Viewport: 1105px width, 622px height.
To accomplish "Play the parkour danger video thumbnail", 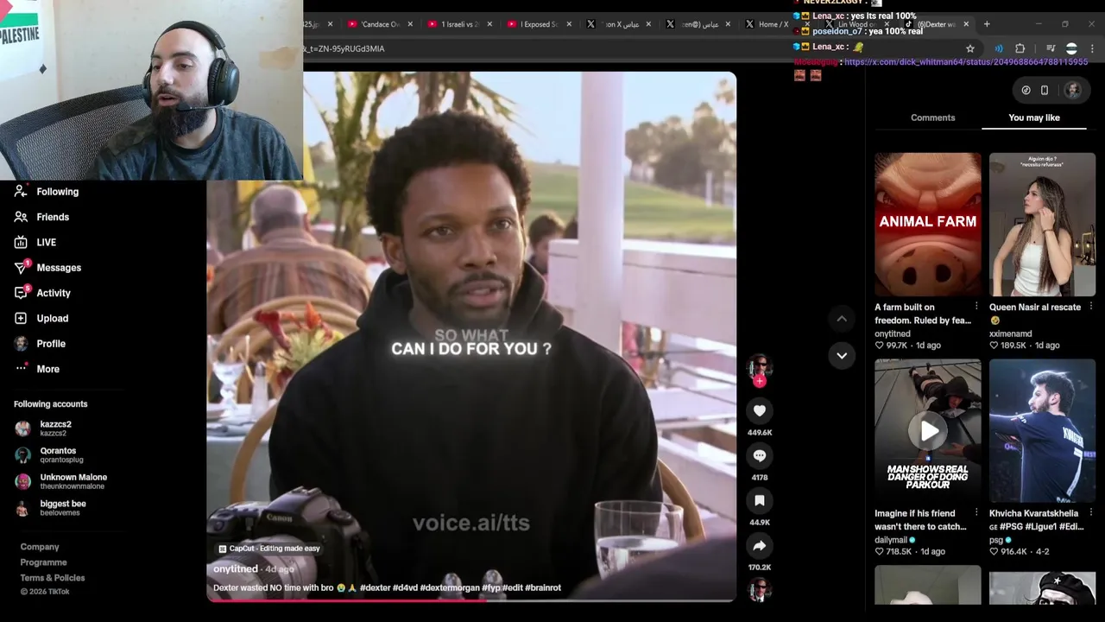I will 927,430.
